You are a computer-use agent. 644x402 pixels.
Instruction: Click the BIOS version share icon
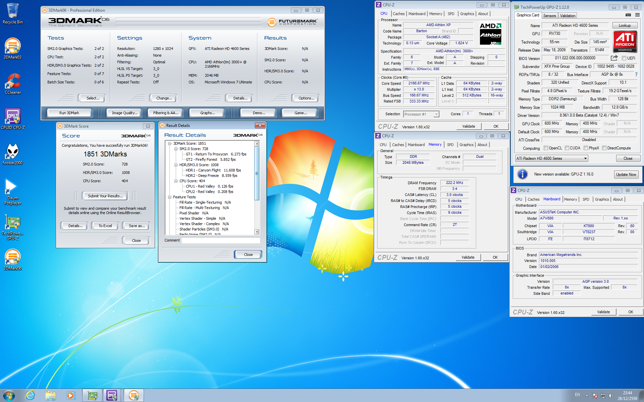click(x=614, y=58)
